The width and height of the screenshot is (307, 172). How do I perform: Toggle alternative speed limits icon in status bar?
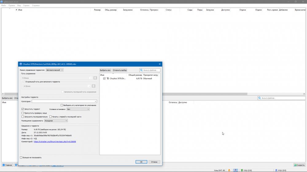pos(235,170)
